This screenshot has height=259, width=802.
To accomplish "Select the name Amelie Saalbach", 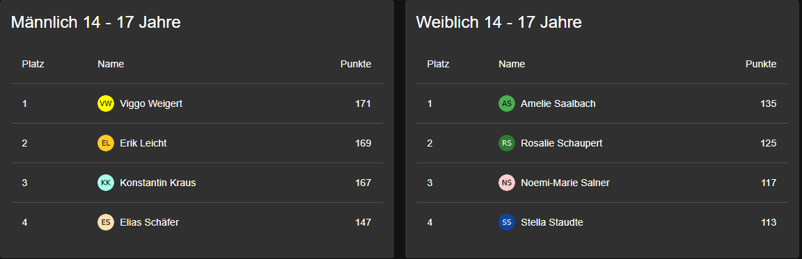I will (558, 103).
